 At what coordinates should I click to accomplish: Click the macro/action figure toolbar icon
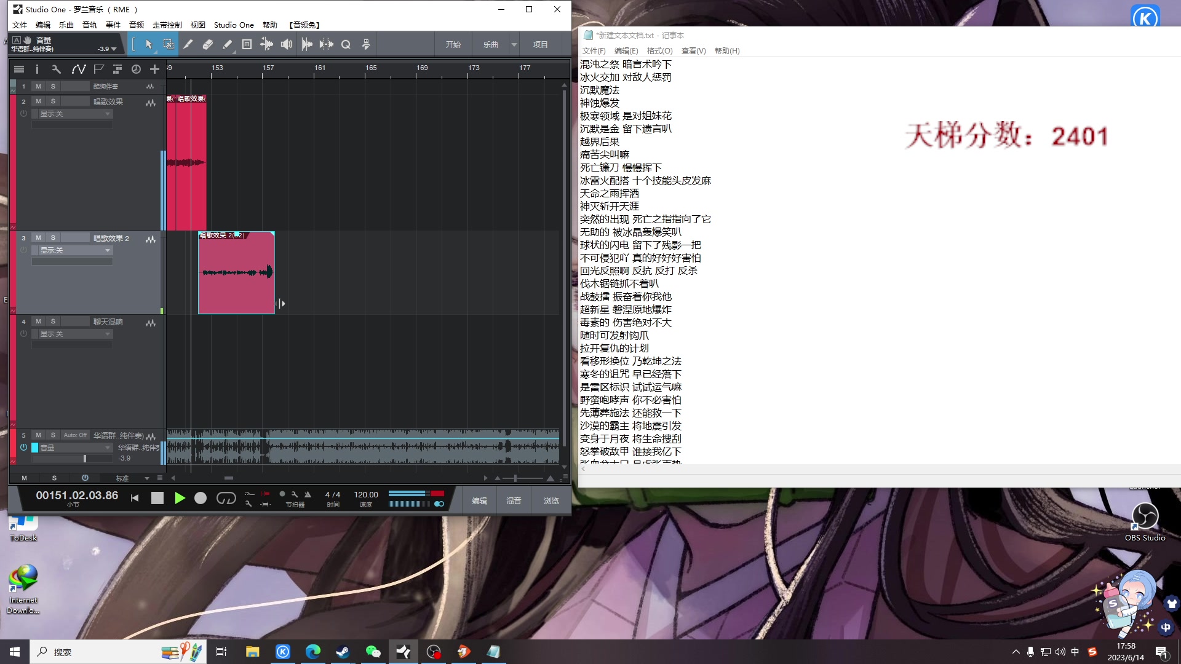pyautogui.click(x=366, y=44)
